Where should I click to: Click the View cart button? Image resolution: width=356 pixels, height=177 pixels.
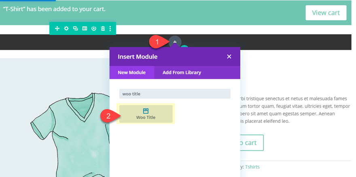pos(326,13)
